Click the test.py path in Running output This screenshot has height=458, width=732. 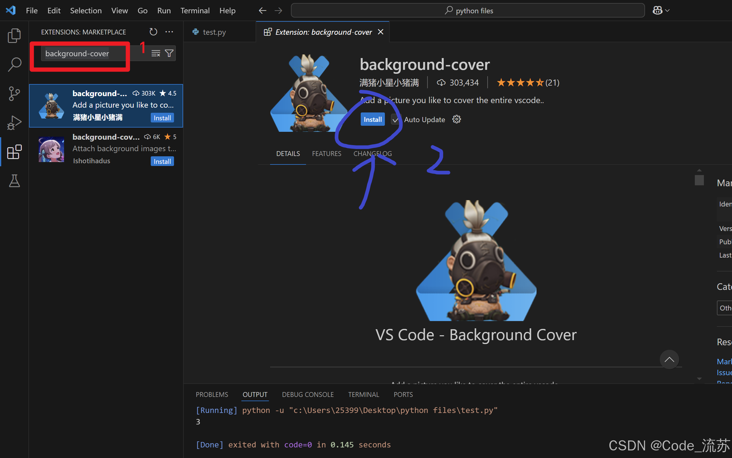[x=393, y=410]
